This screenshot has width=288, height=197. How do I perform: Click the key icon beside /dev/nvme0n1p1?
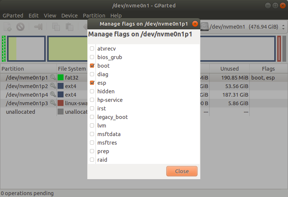(x=53, y=78)
